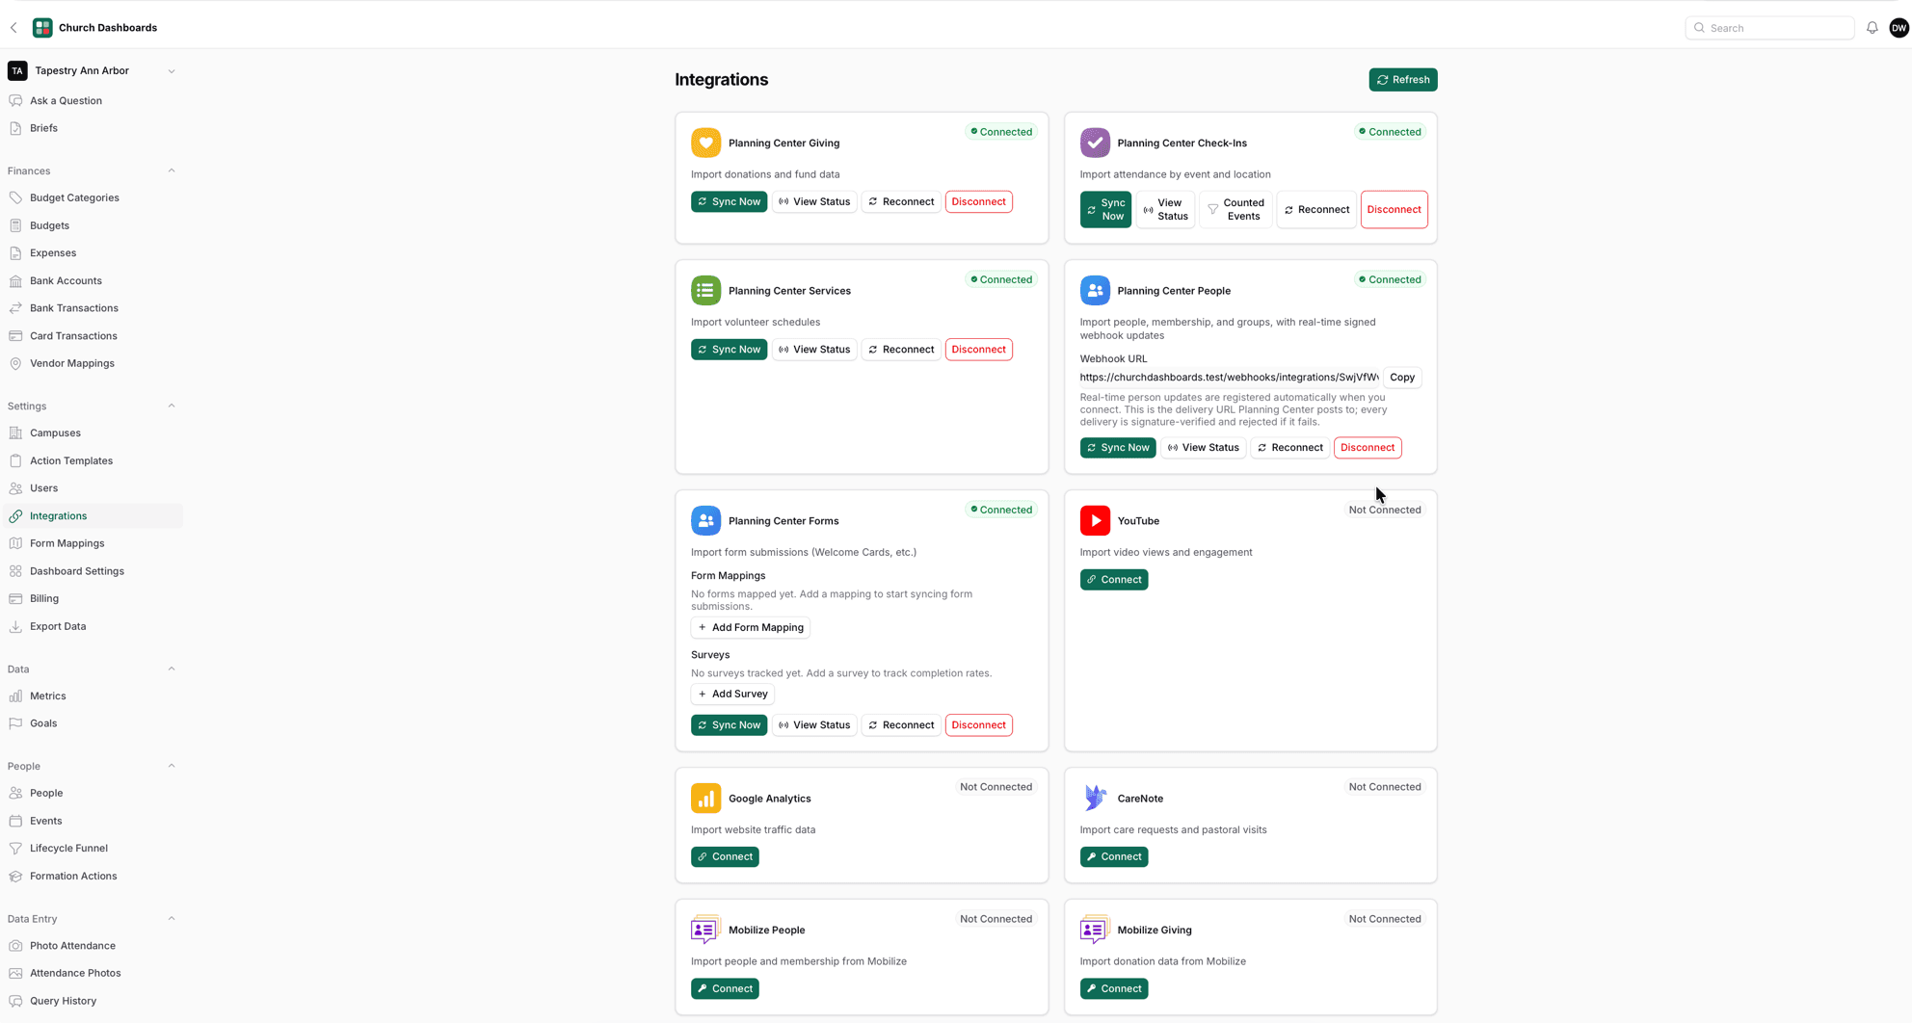Open Bank Transactions page

tap(93, 308)
